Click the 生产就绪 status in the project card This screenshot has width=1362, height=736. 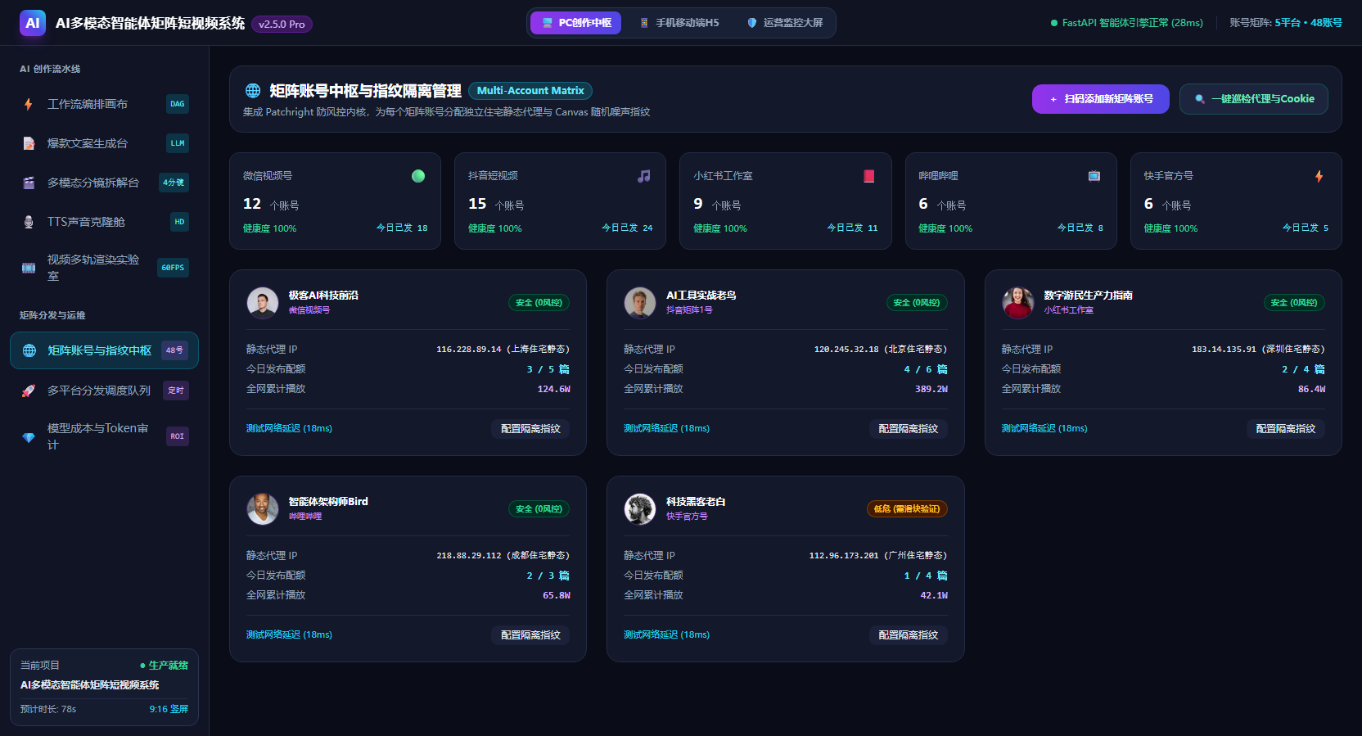click(x=164, y=666)
